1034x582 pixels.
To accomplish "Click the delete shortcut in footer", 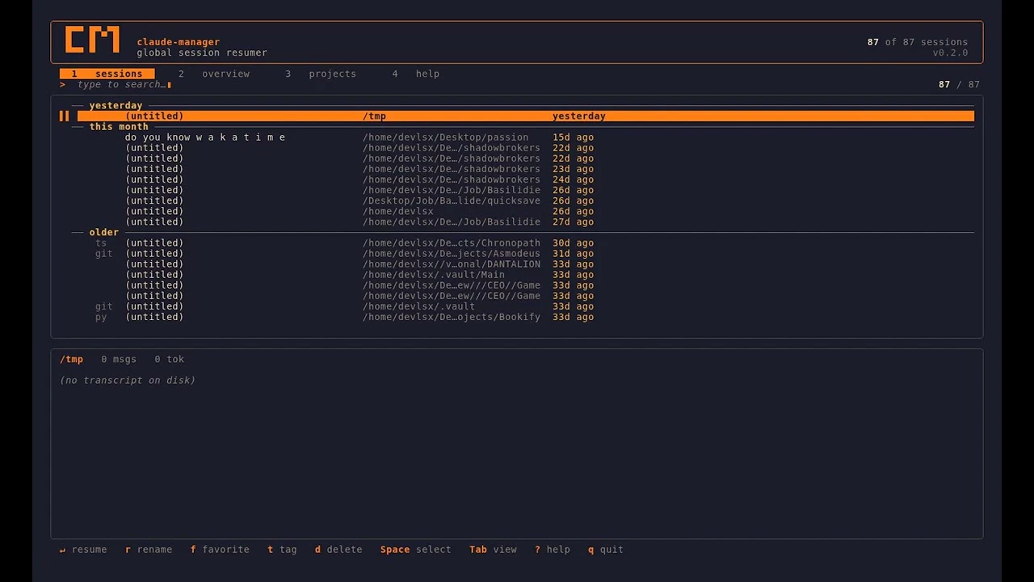I will tap(338, 550).
